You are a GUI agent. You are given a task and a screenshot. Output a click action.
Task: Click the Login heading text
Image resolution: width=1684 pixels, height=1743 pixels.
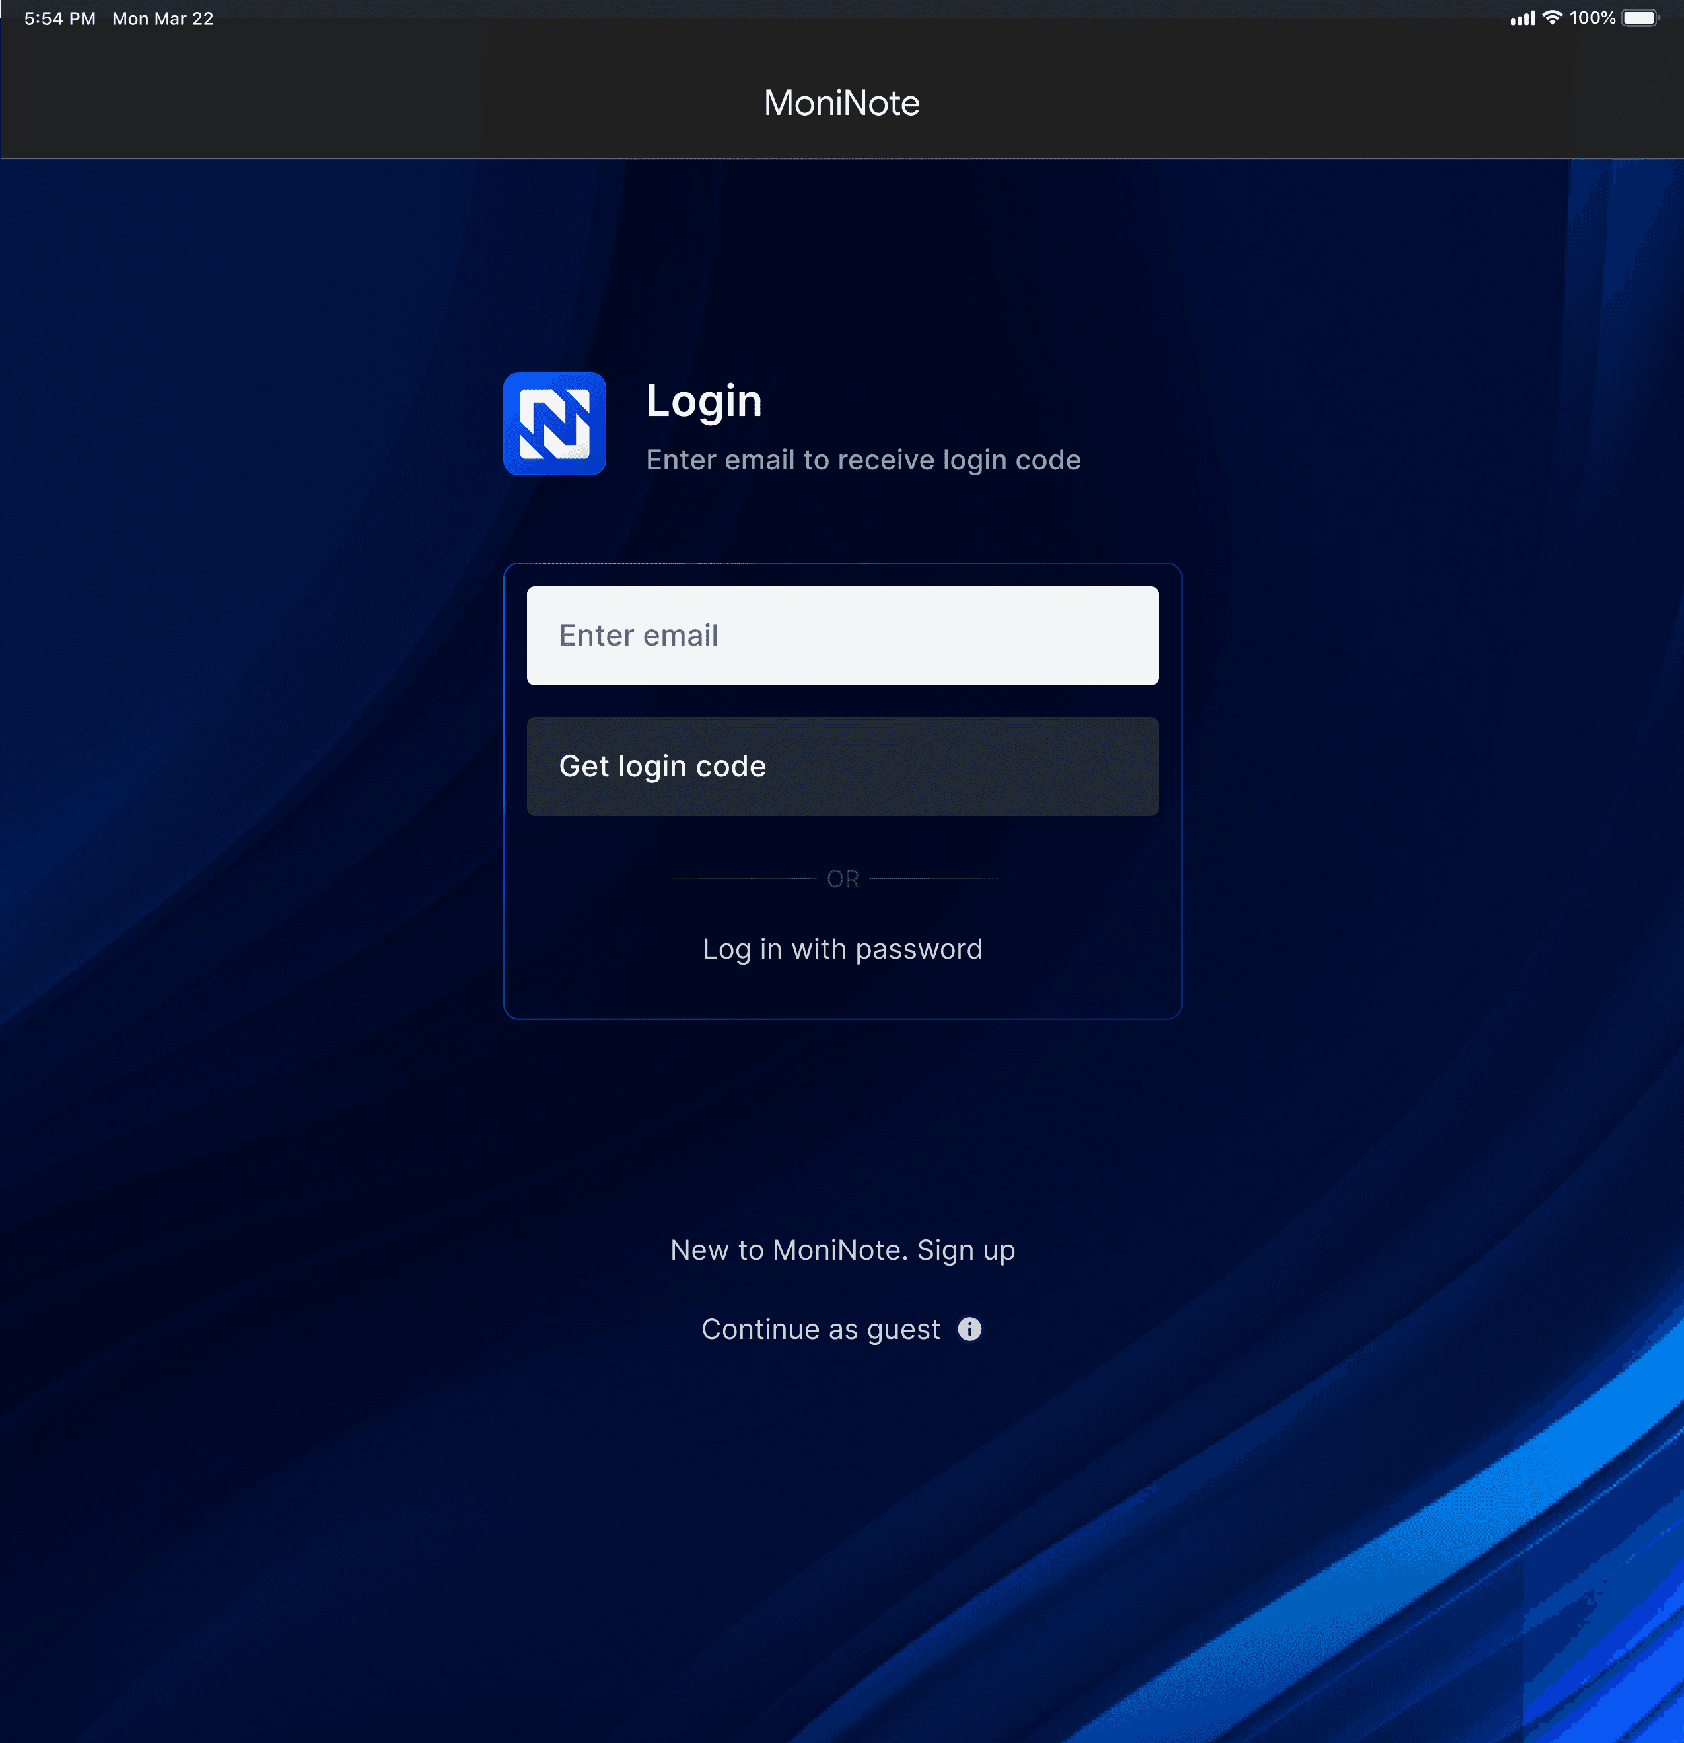tap(704, 401)
